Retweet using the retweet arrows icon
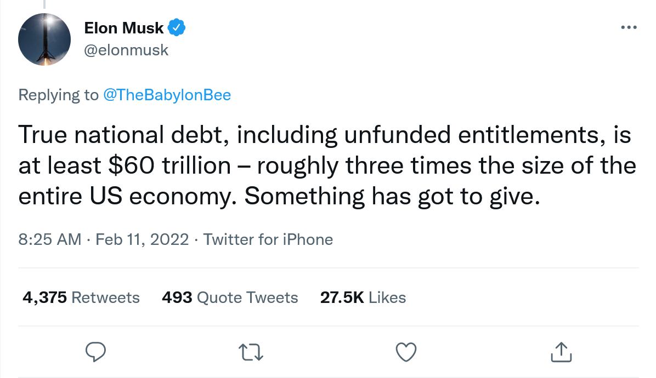 (x=252, y=351)
